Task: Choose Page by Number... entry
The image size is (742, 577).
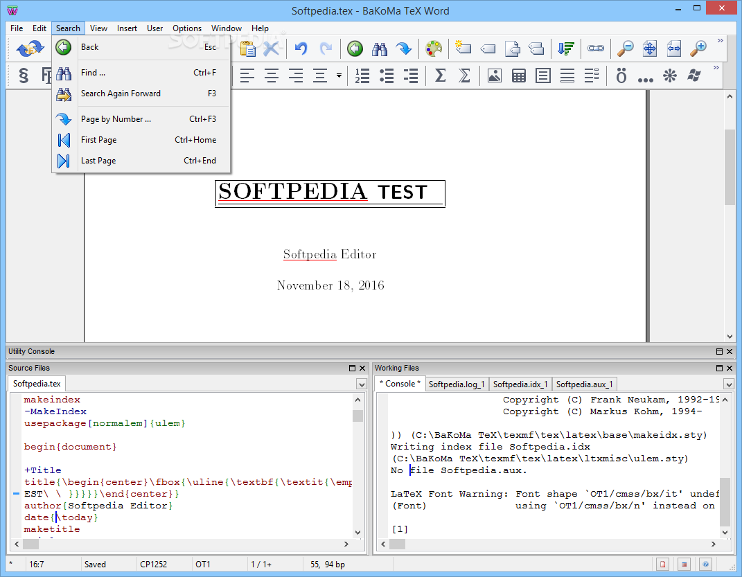Action: (141, 118)
